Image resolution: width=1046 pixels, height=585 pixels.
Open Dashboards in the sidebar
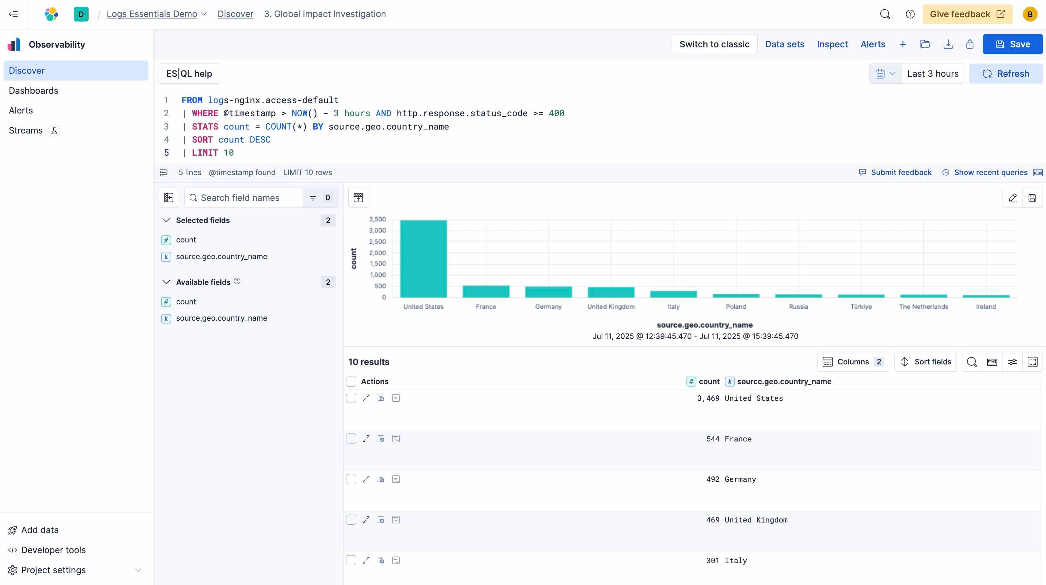tap(33, 90)
